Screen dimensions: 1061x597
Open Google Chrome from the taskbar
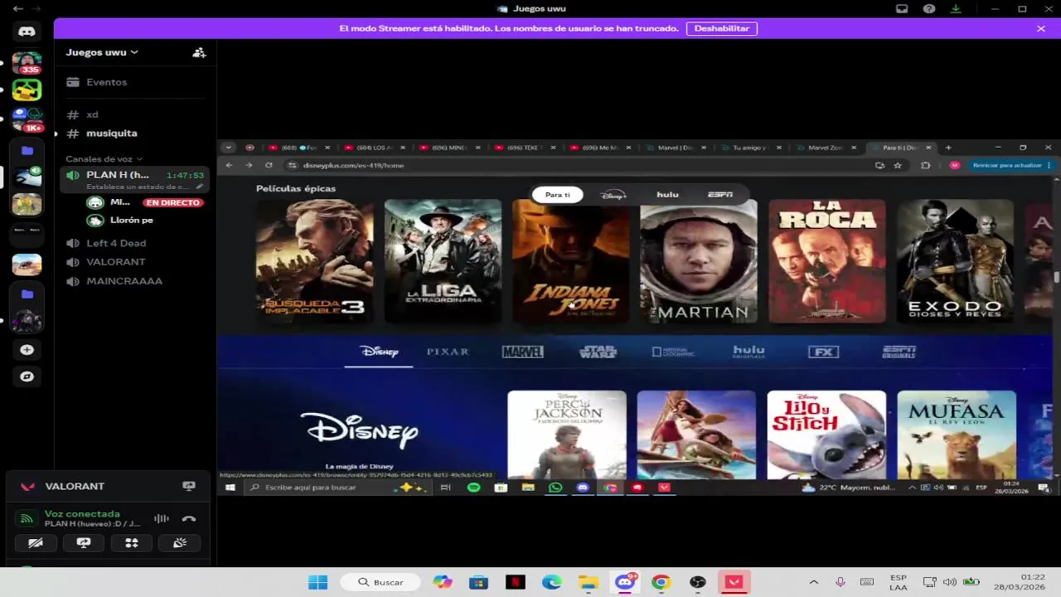661,582
